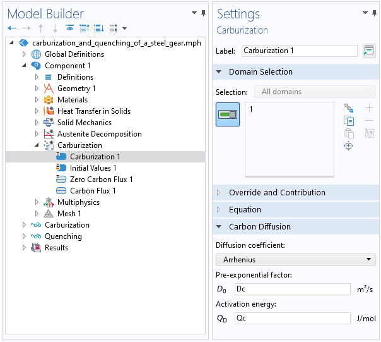381x342 pixels.
Task: Expand the Equation section
Action: tap(245, 210)
